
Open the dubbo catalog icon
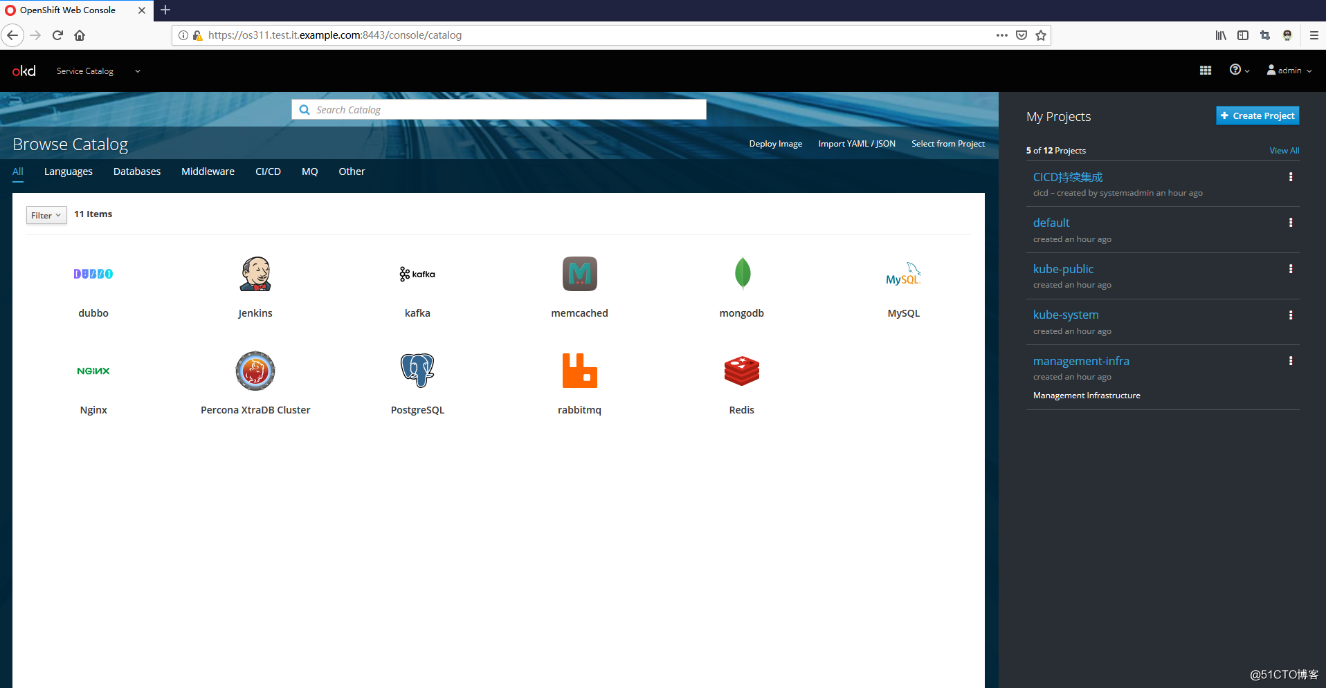point(93,274)
